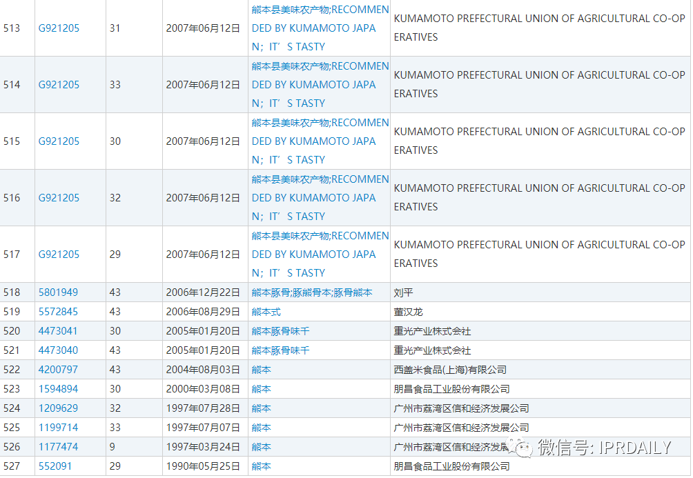
Task: Select class number 9 in row 526
Action: point(113,447)
